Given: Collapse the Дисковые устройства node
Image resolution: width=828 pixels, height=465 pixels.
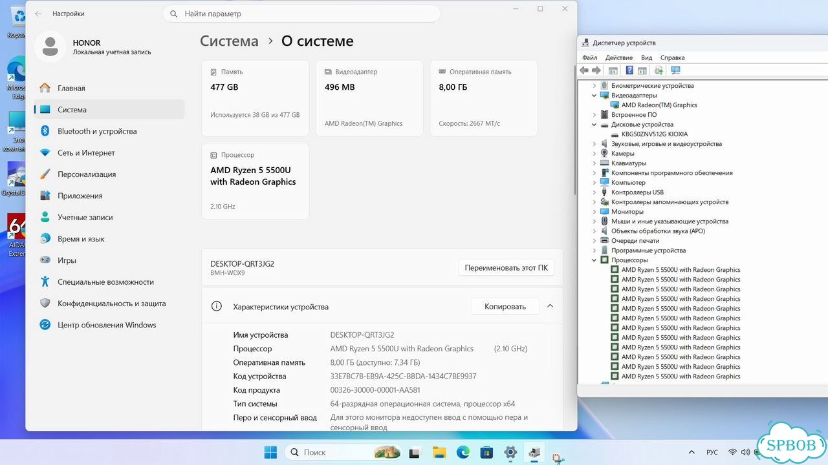Looking at the screenshot, I should 594,124.
